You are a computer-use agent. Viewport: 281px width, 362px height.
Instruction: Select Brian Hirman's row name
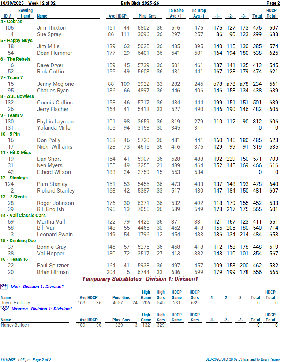point(53,272)
